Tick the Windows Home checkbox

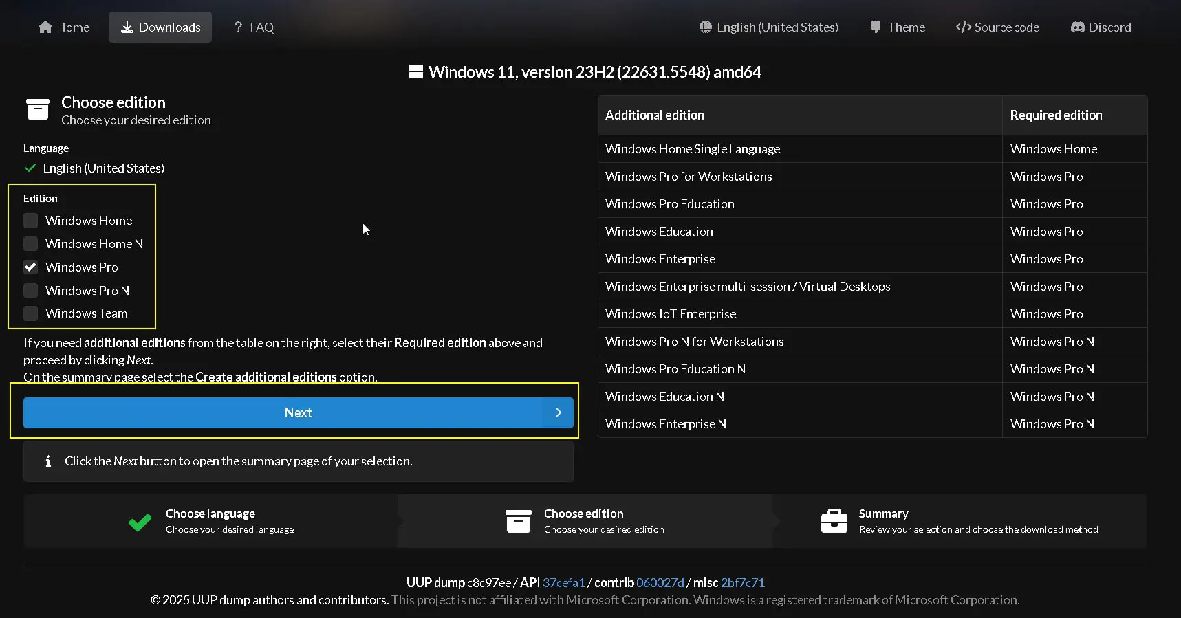click(x=30, y=221)
